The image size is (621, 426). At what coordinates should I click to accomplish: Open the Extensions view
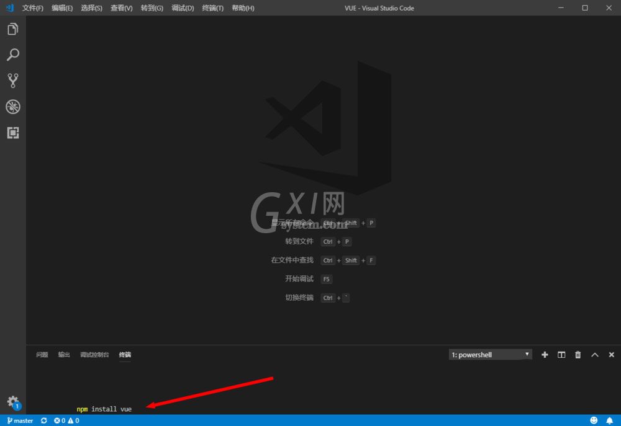[12, 133]
